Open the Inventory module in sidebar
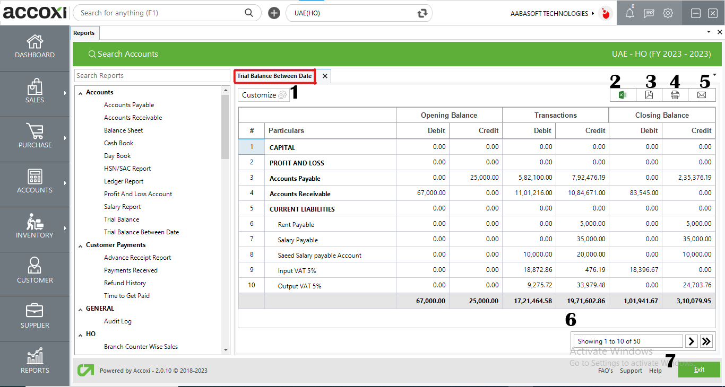The width and height of the screenshot is (725, 387). point(34,229)
